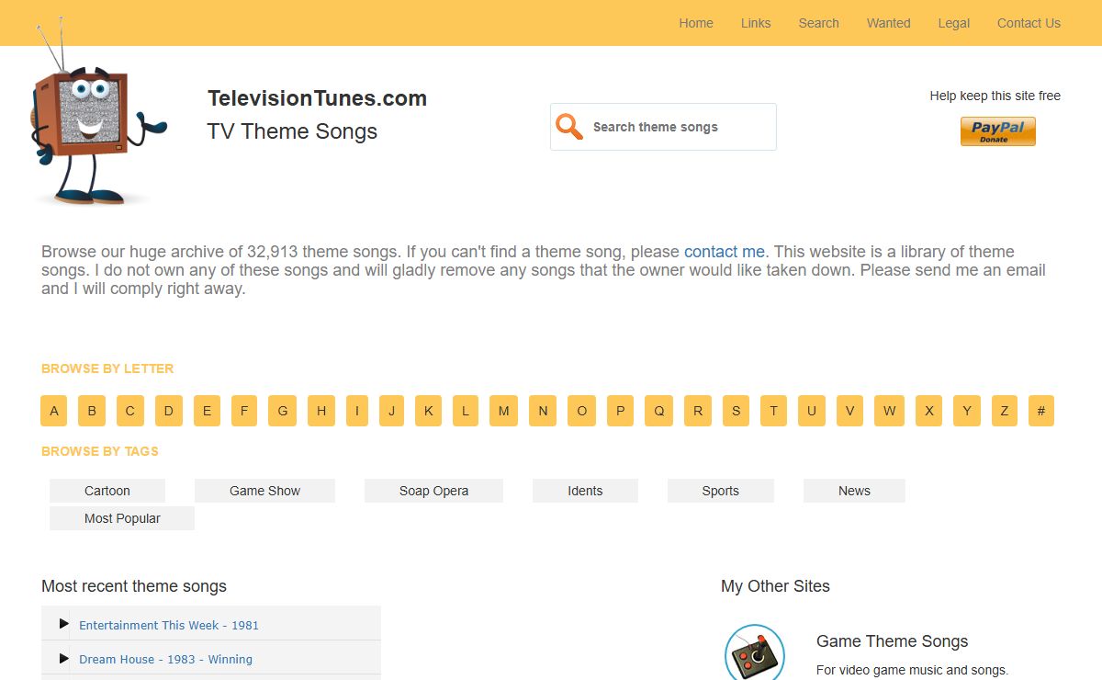Open Entertainment This Week - 1981 link
Image resolution: width=1102 pixels, height=680 pixels.
[169, 625]
